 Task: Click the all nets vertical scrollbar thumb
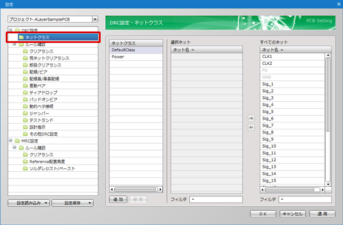[328, 94]
